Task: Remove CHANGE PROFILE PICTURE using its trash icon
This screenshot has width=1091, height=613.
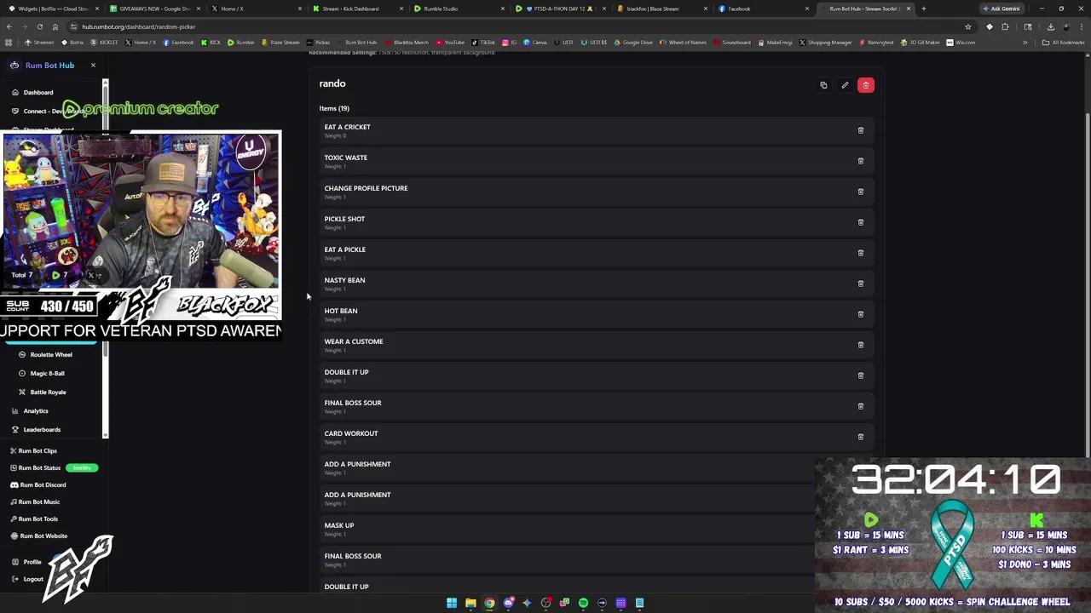Action: coord(860,192)
